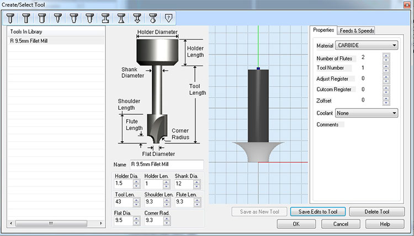Click the Shank Dia. value field
This screenshot has width=414, height=236.
[183, 184]
